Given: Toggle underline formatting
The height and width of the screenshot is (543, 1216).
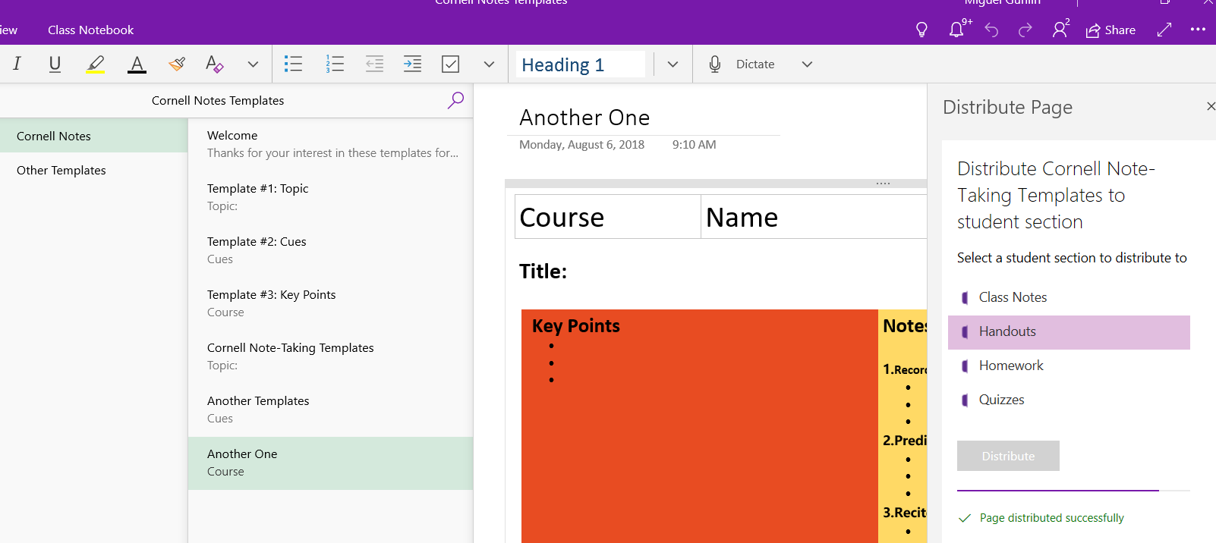Looking at the screenshot, I should pyautogui.click(x=55, y=64).
